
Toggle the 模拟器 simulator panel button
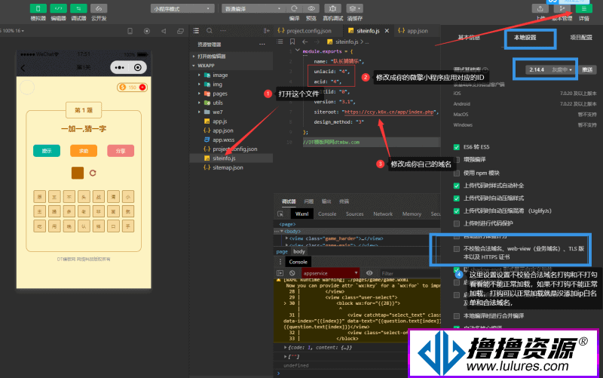tap(38, 8)
